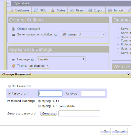The image size is (131, 136).
Task: Focus the Password input field
Action: click(x=50, y=94)
